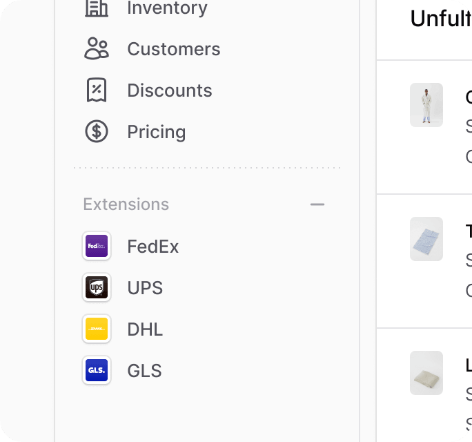Navigate to the Pricing label
The height and width of the screenshot is (442, 472).
click(x=157, y=132)
